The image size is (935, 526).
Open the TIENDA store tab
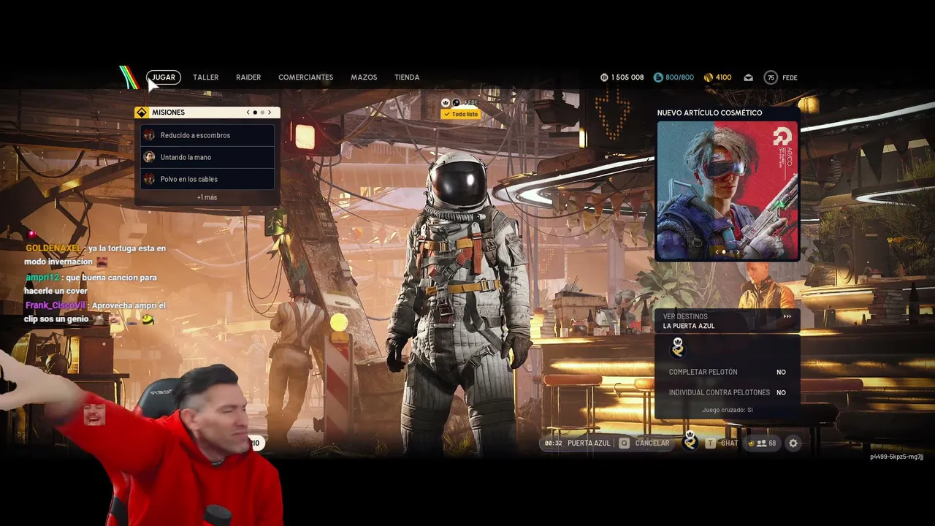click(x=407, y=77)
